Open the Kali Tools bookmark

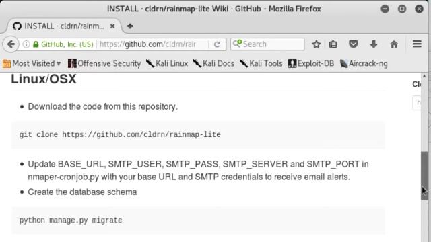[x=261, y=63]
